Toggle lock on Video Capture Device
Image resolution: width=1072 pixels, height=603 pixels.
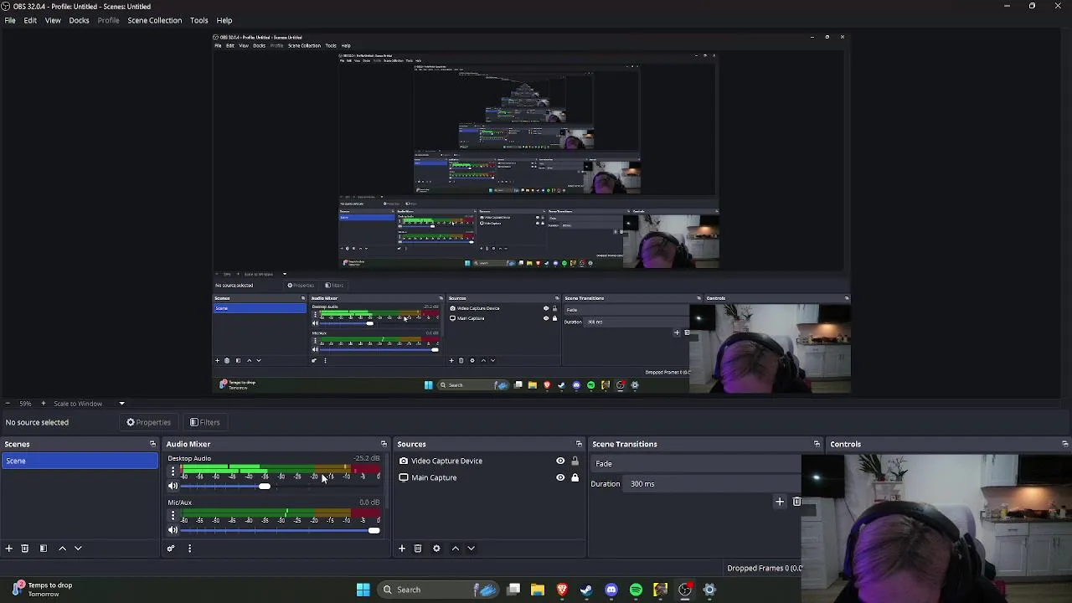pos(575,461)
